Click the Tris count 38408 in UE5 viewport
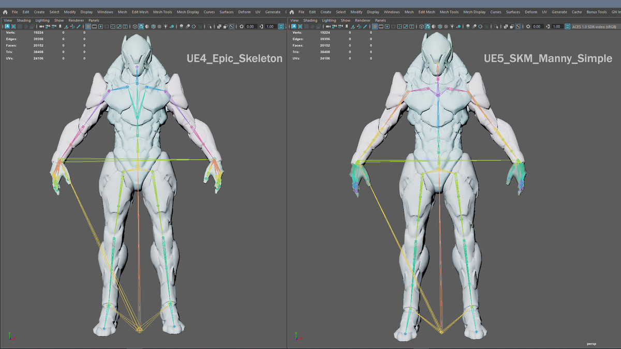Image resolution: width=621 pixels, height=349 pixels. [325, 52]
